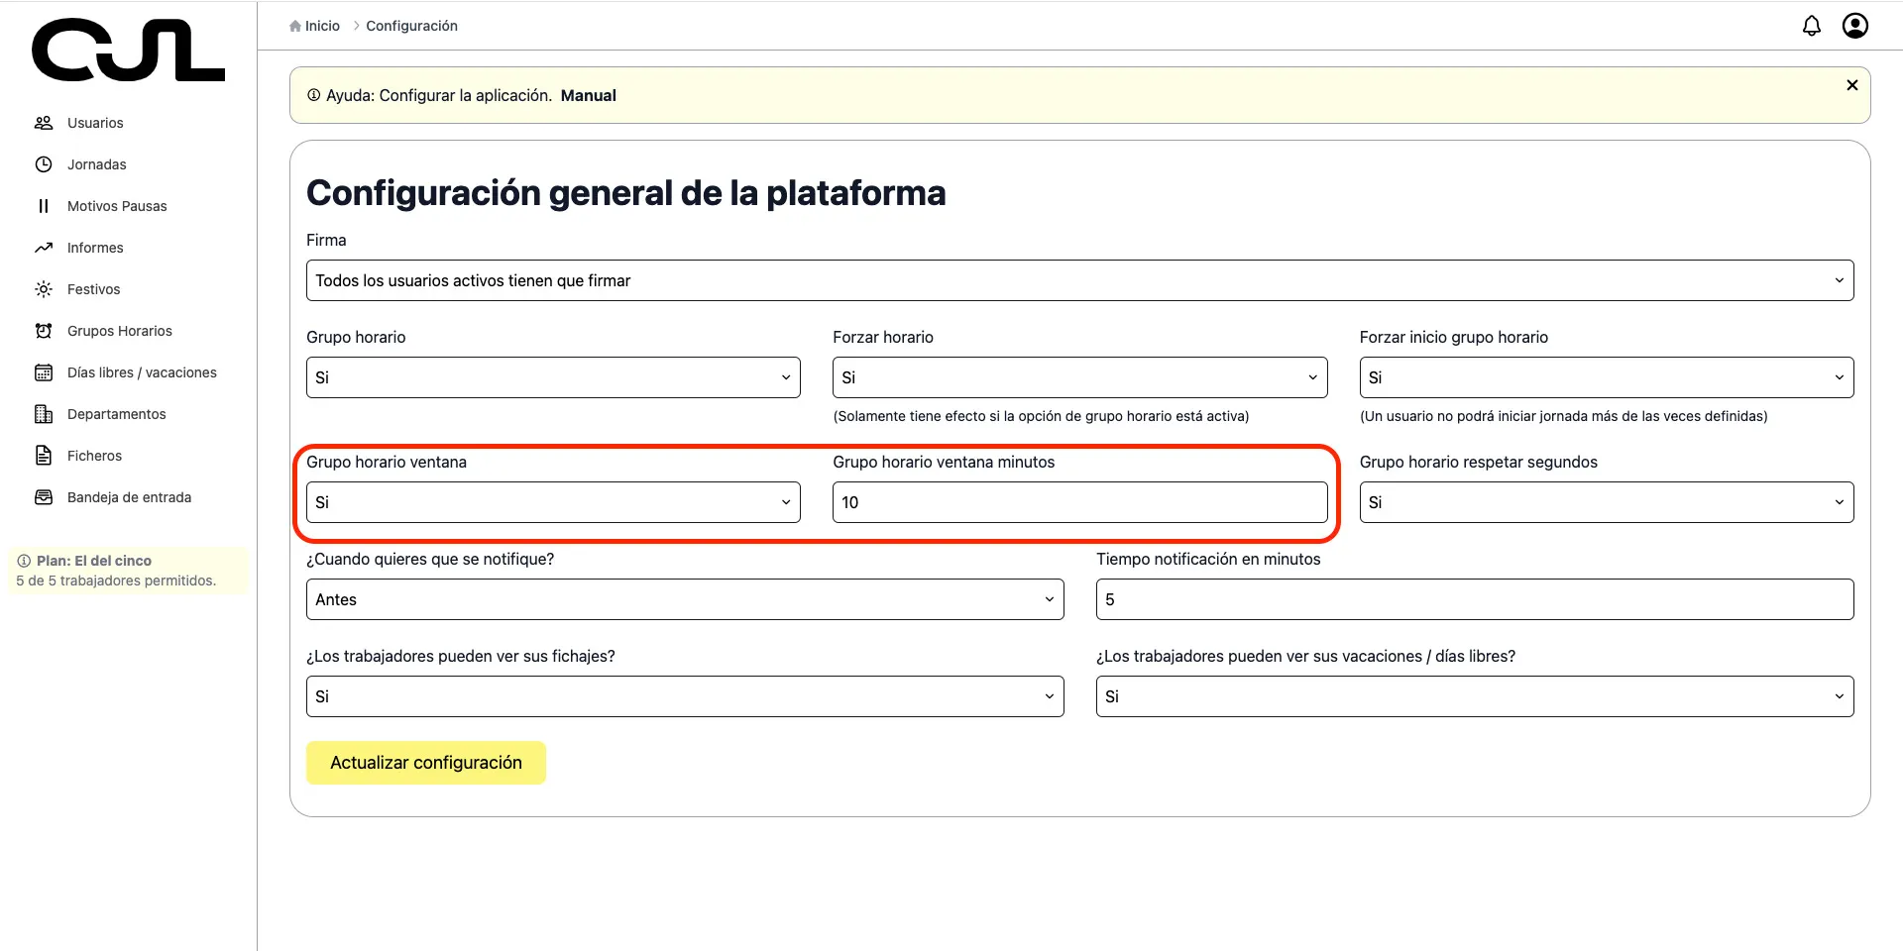1903x951 pixels.
Task: Edit the Tiempo notificación en minutos field
Action: click(1474, 598)
